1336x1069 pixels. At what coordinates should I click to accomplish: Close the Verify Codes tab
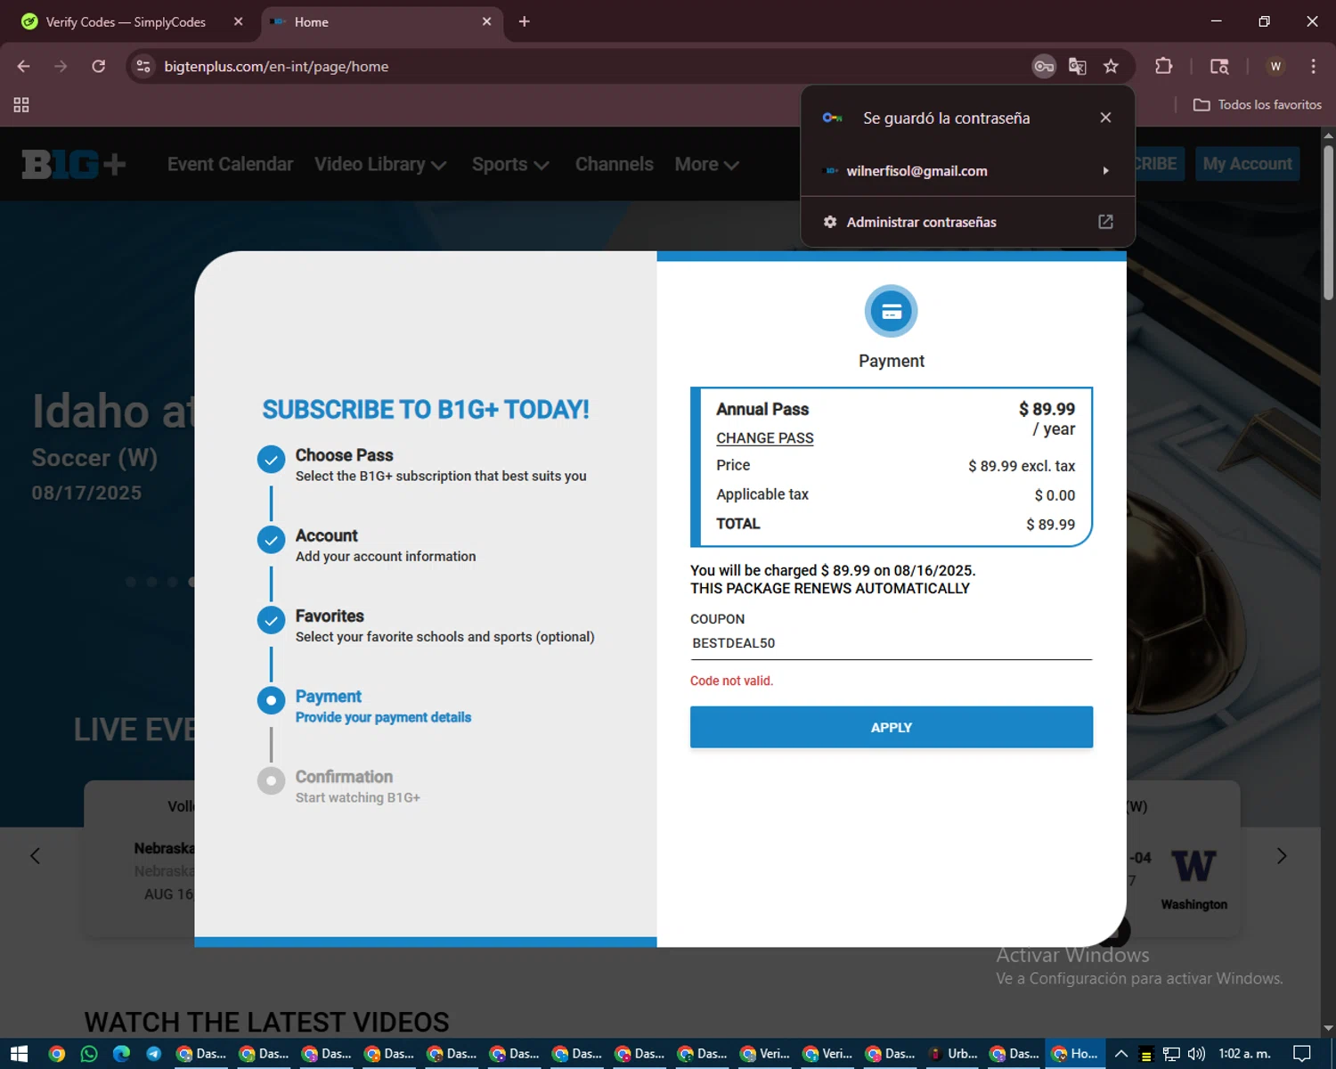238,22
